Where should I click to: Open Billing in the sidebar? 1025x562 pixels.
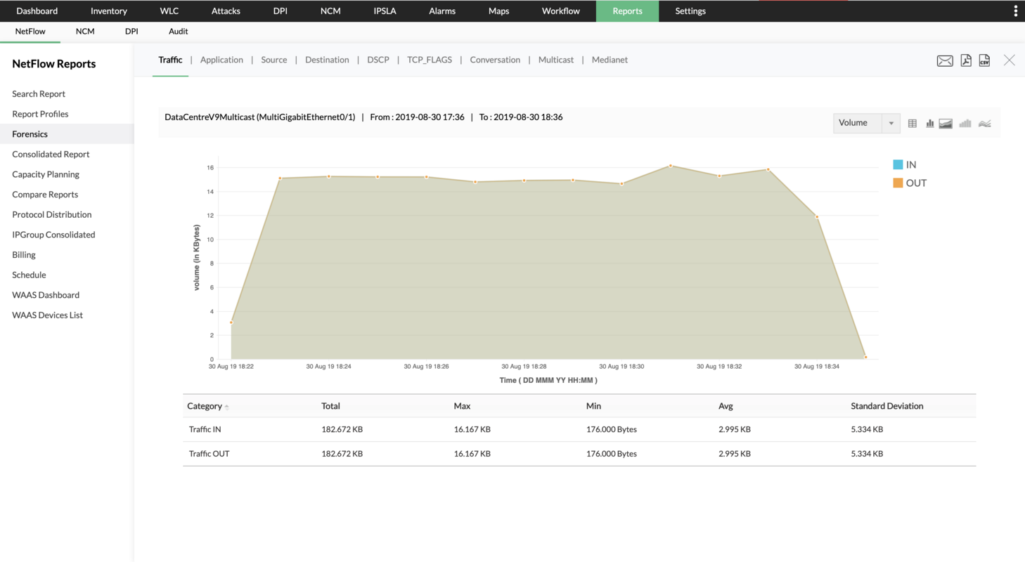[24, 255]
